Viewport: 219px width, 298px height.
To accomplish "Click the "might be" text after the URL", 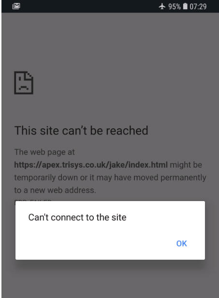I will [186, 165].
